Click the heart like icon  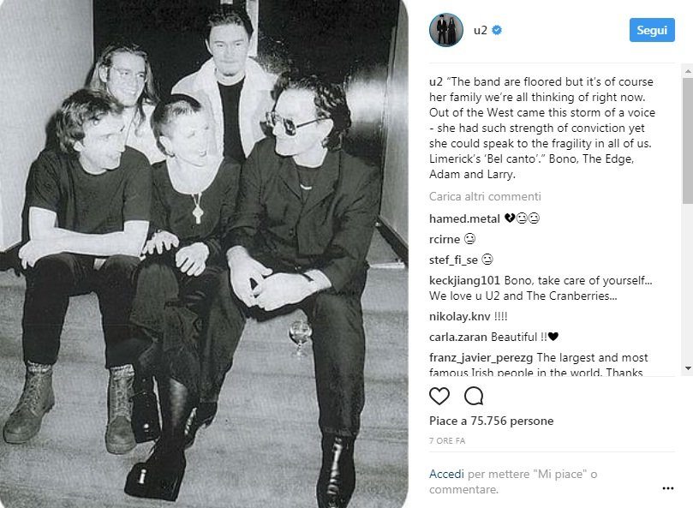439,396
